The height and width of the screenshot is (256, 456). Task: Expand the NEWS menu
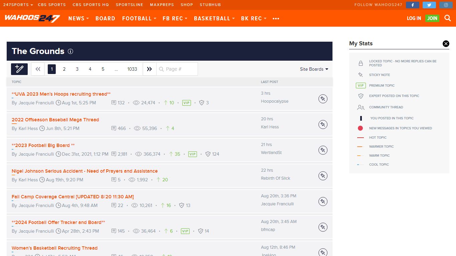(x=78, y=18)
